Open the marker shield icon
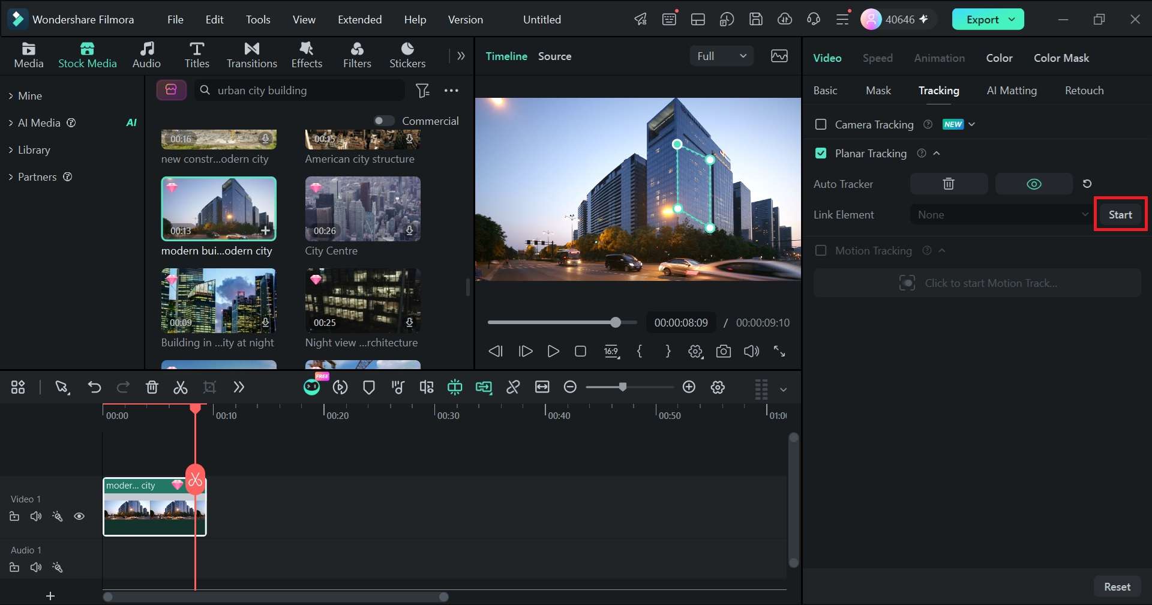 tap(369, 387)
